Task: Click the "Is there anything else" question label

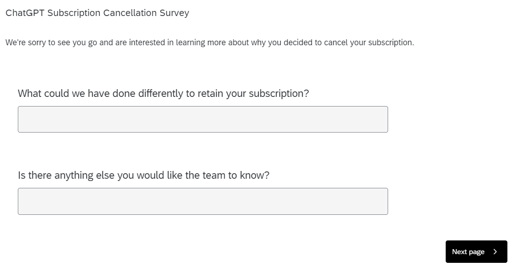Action: click(144, 176)
